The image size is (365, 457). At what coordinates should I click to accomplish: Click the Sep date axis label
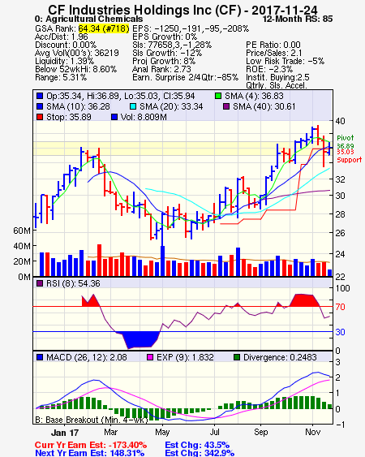point(260,432)
